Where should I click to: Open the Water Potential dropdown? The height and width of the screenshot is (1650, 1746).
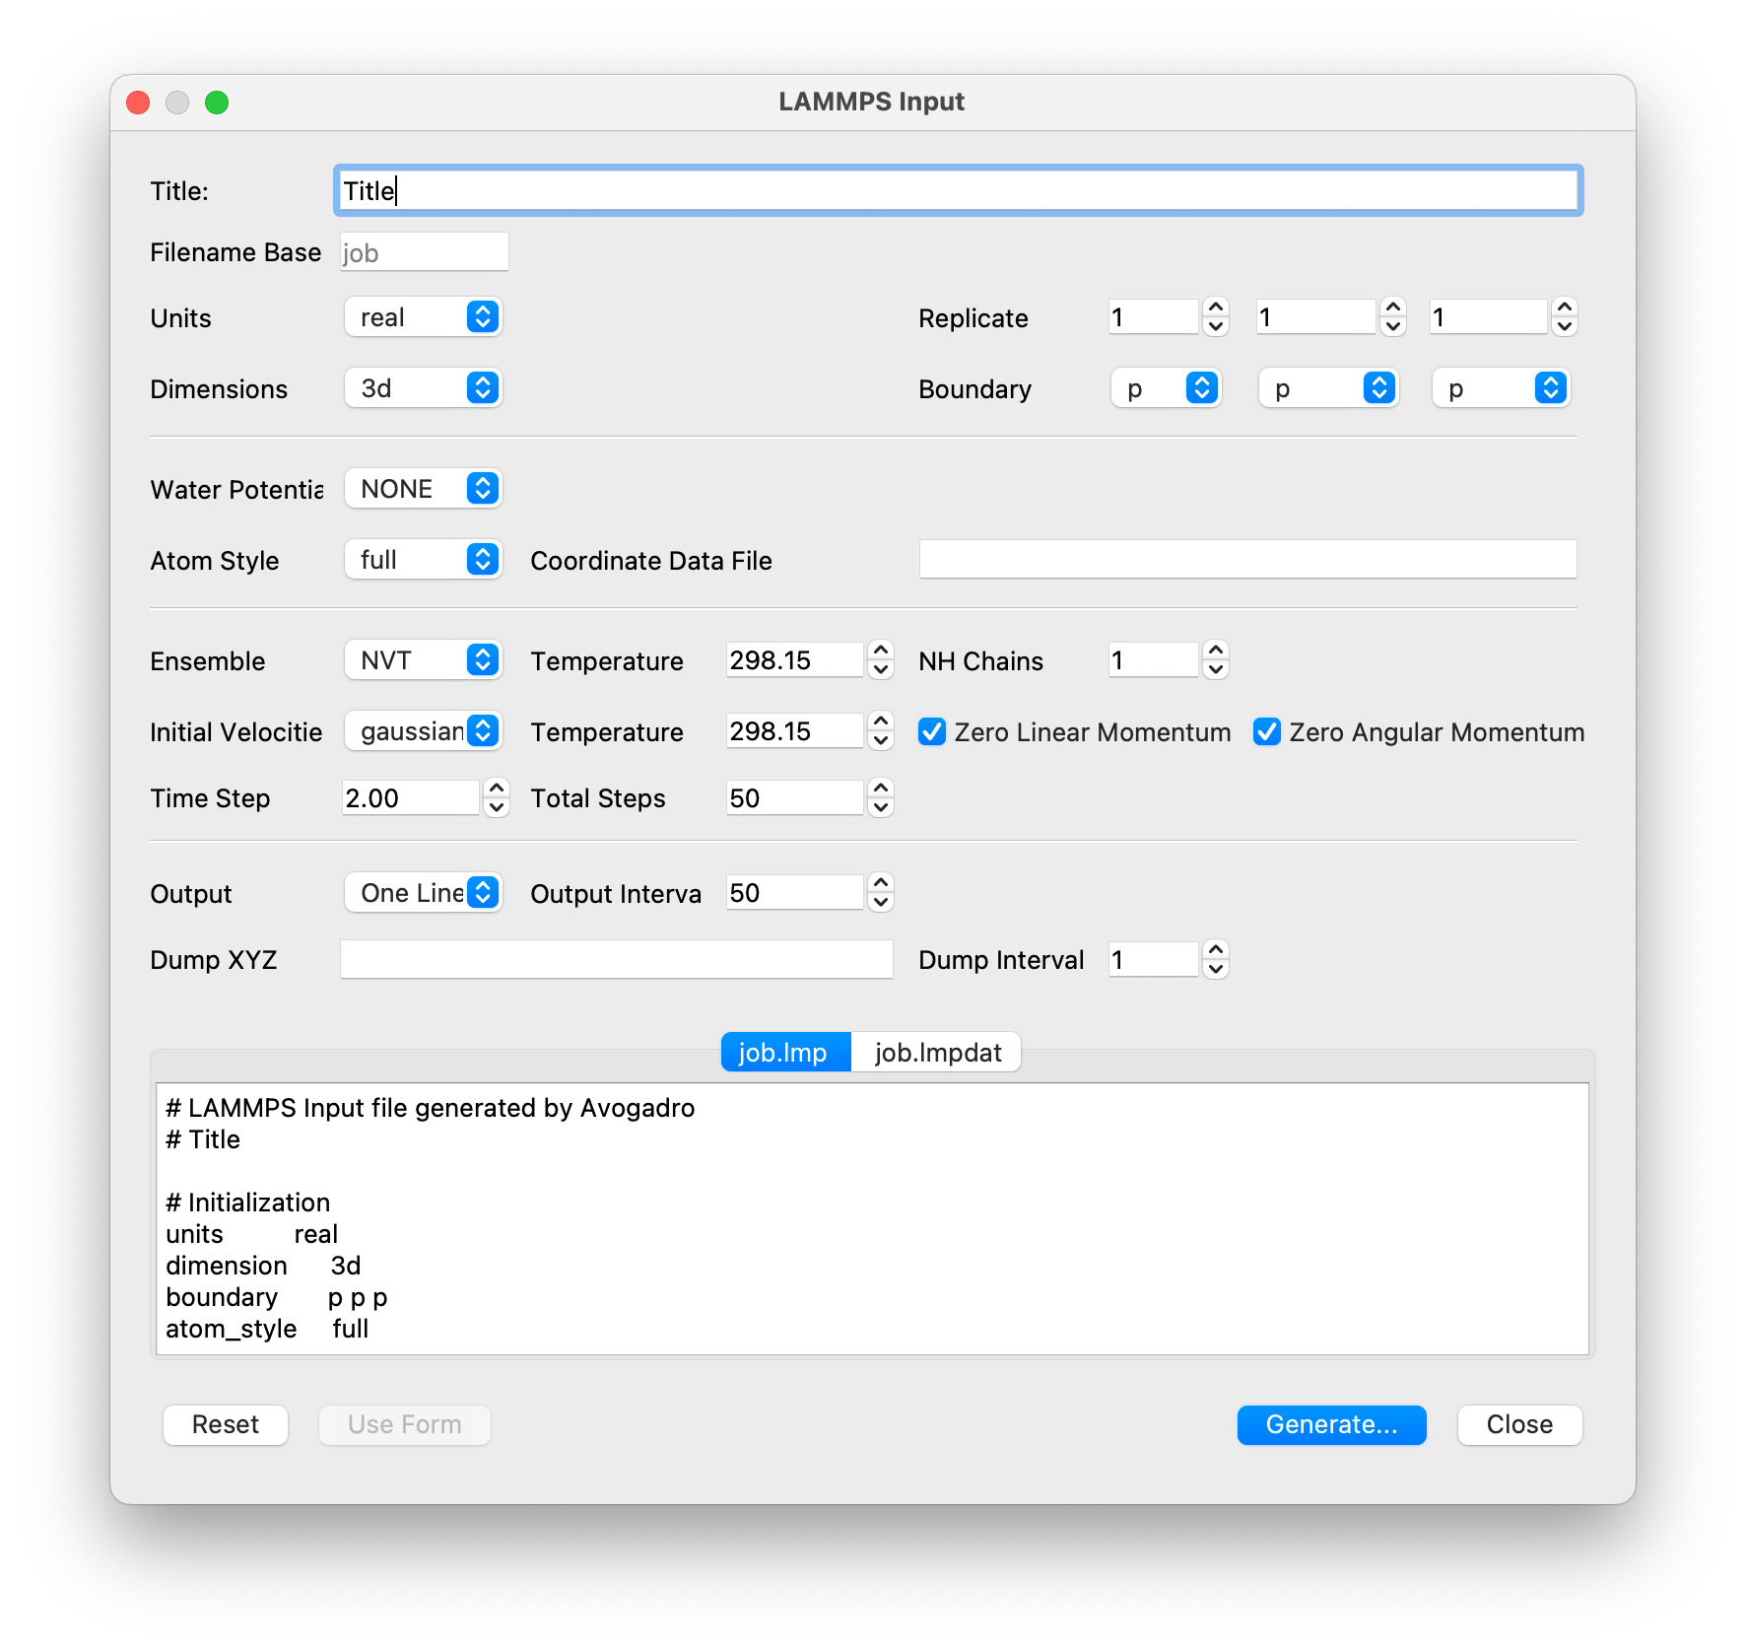coord(424,489)
